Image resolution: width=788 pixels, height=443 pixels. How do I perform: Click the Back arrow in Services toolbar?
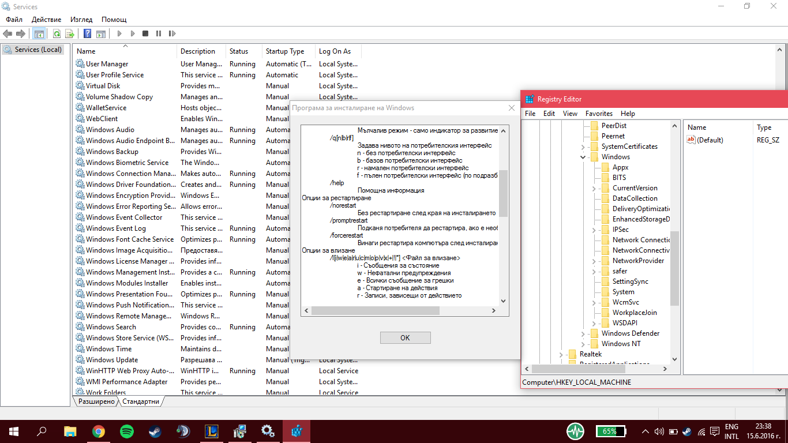click(x=8, y=34)
